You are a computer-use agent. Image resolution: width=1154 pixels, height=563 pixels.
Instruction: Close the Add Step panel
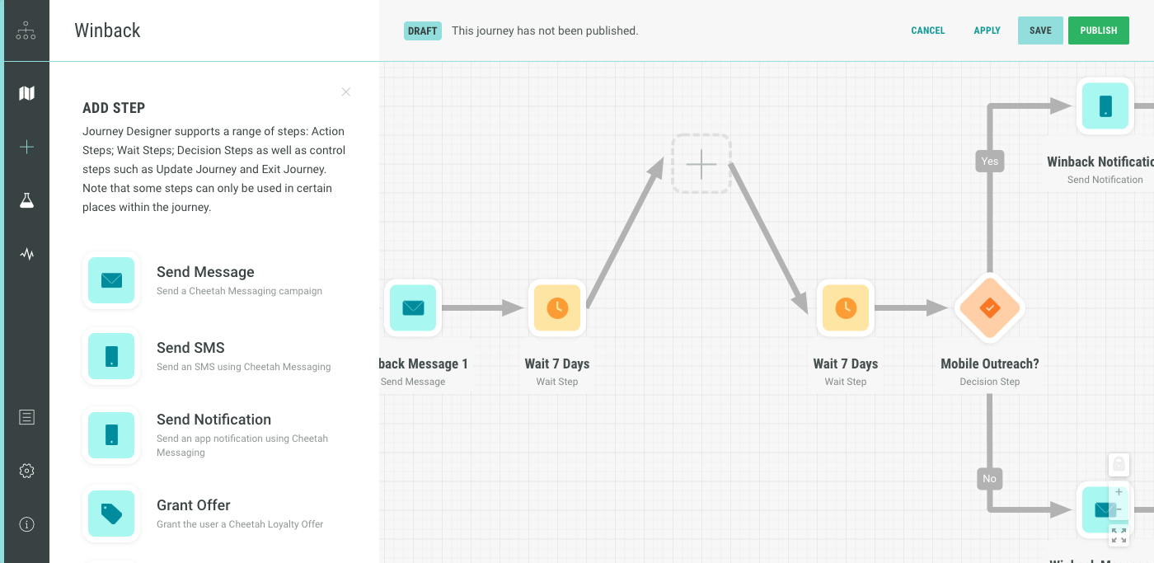346,91
